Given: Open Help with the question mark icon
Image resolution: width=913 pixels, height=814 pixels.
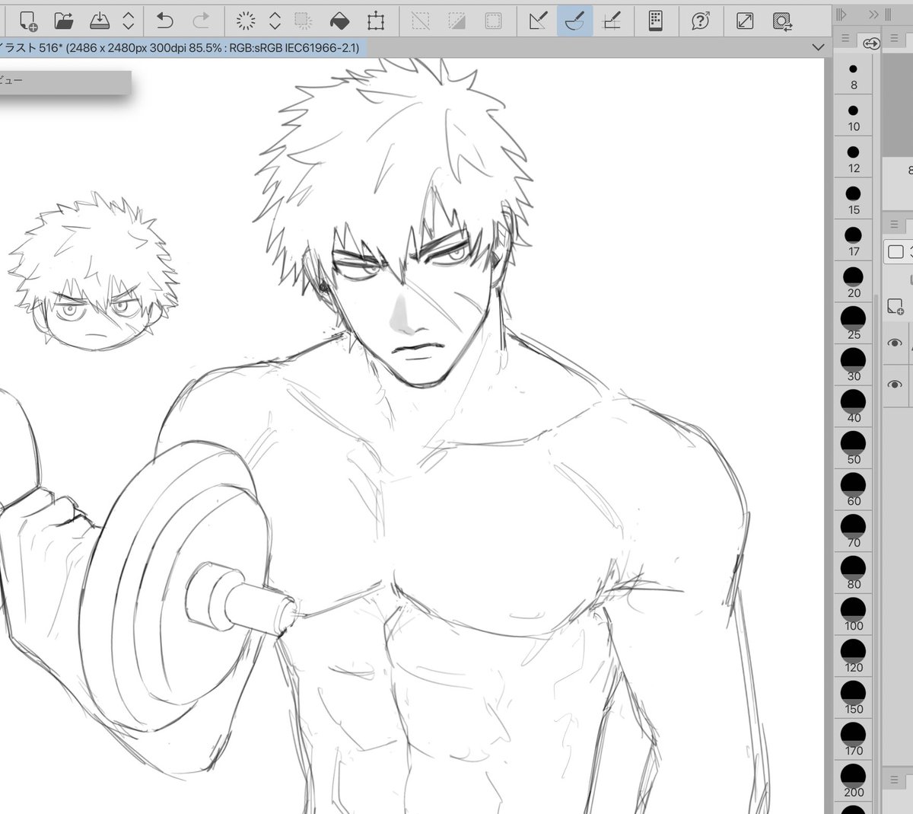Looking at the screenshot, I should [701, 21].
